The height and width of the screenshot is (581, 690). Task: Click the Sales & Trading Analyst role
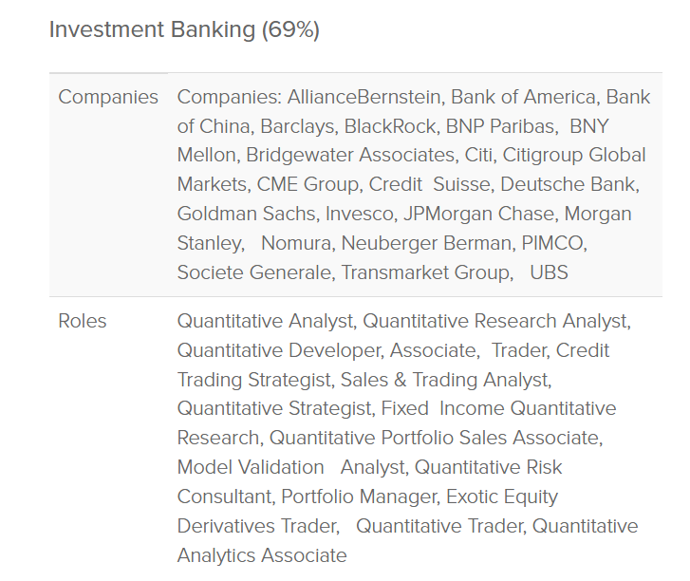tap(444, 380)
